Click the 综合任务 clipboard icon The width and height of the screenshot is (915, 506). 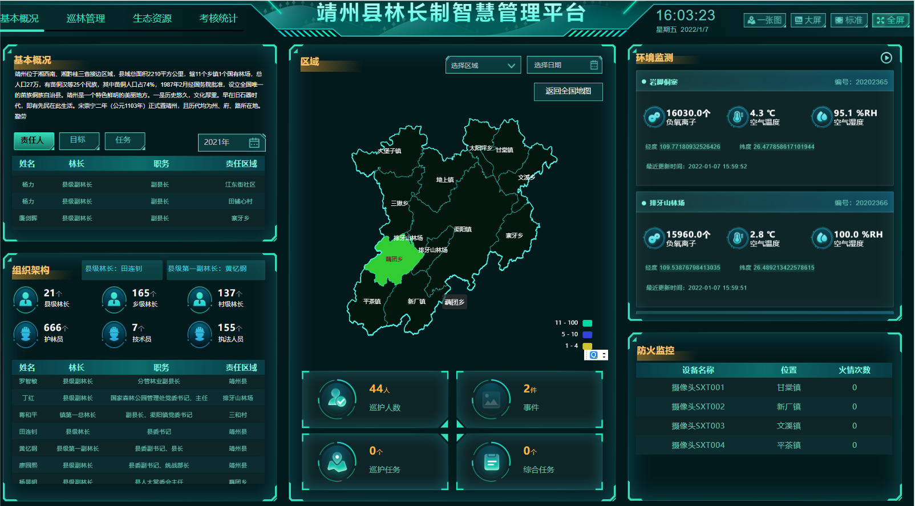(491, 461)
